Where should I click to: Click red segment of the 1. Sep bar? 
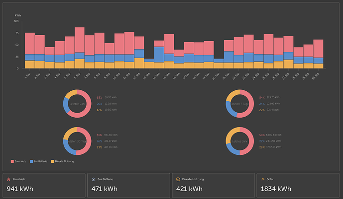pyautogui.click(x=30, y=44)
